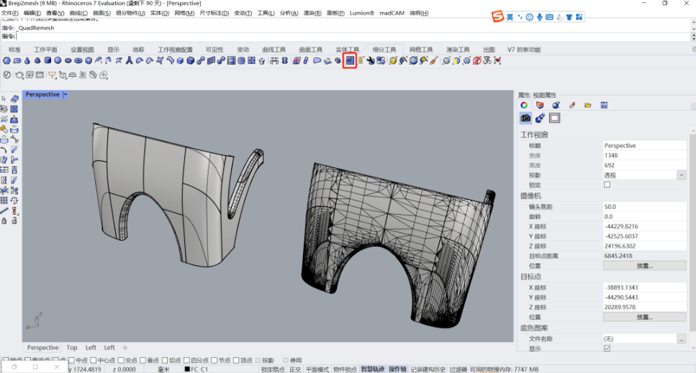Click the SubD box icon at toolbar start
This screenshot has height=373, width=696.
[x=6, y=60]
